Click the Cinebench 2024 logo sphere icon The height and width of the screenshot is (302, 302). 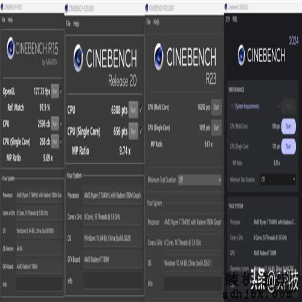point(241,55)
